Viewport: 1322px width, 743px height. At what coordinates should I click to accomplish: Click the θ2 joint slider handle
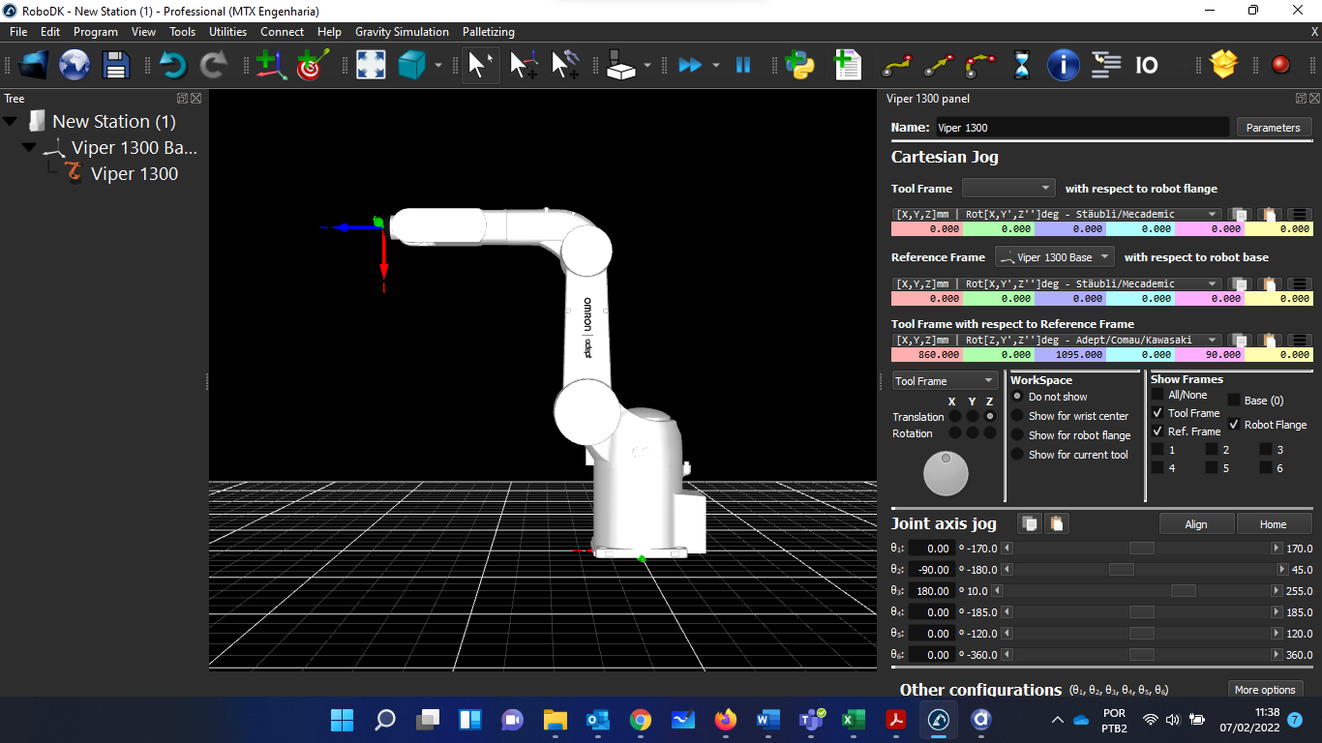tap(1121, 570)
